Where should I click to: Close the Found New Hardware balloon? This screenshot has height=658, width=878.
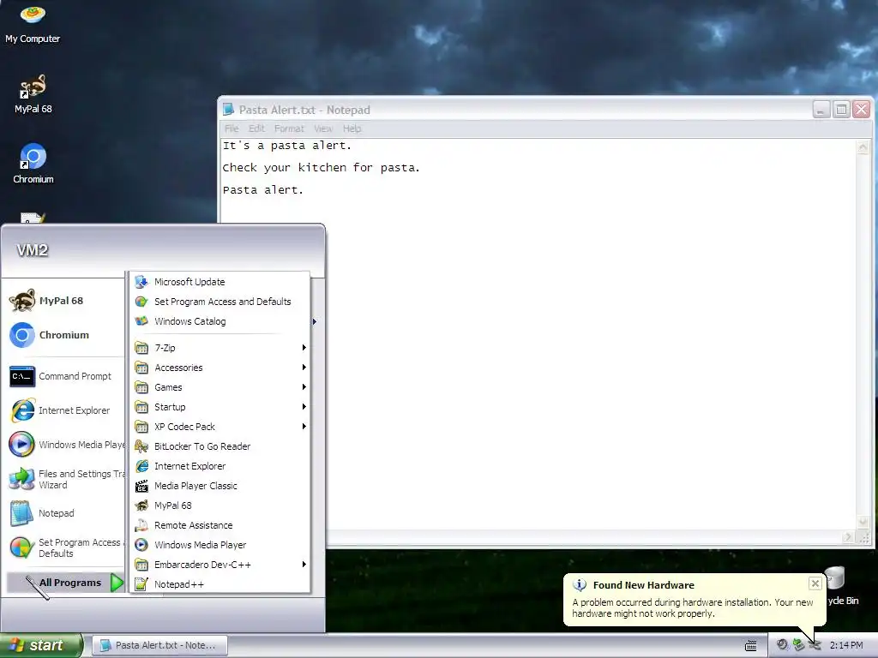point(815,583)
